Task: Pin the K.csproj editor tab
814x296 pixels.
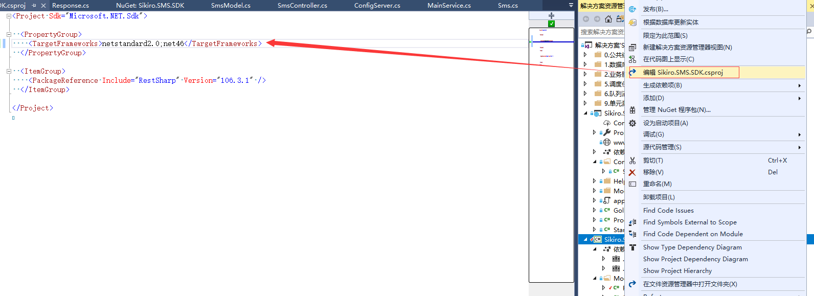Action: 34,6
